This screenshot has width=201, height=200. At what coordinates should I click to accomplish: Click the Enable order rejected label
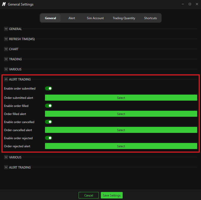[x=18, y=138]
